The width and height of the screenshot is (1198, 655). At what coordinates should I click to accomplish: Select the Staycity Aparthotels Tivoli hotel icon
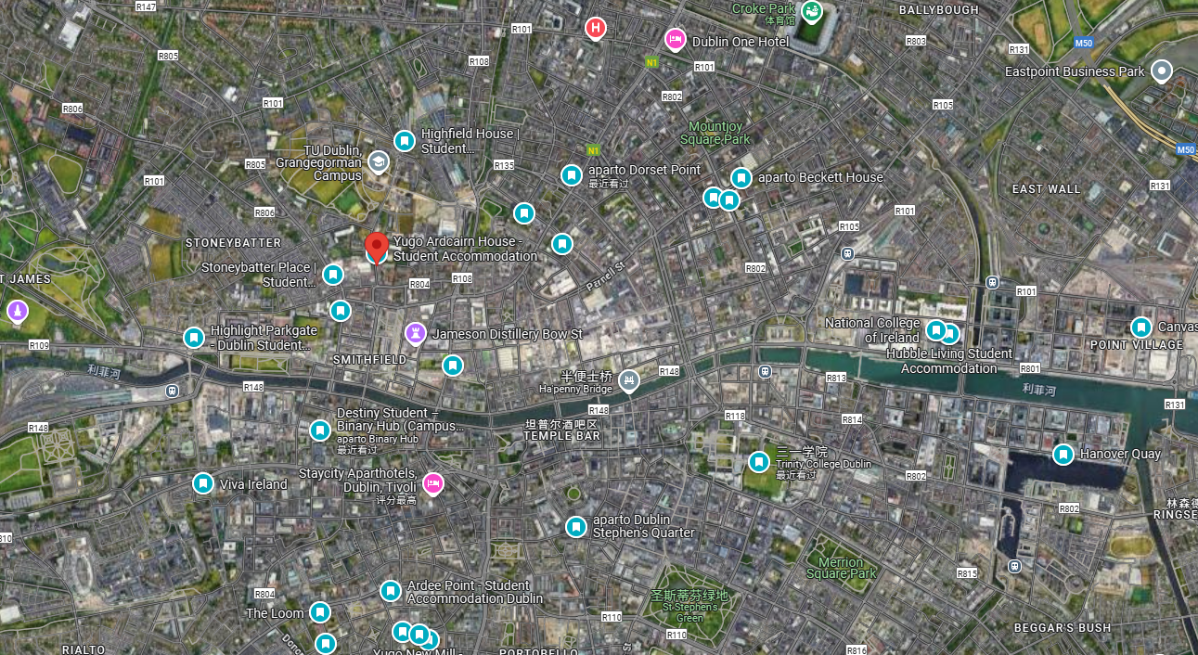tap(432, 483)
